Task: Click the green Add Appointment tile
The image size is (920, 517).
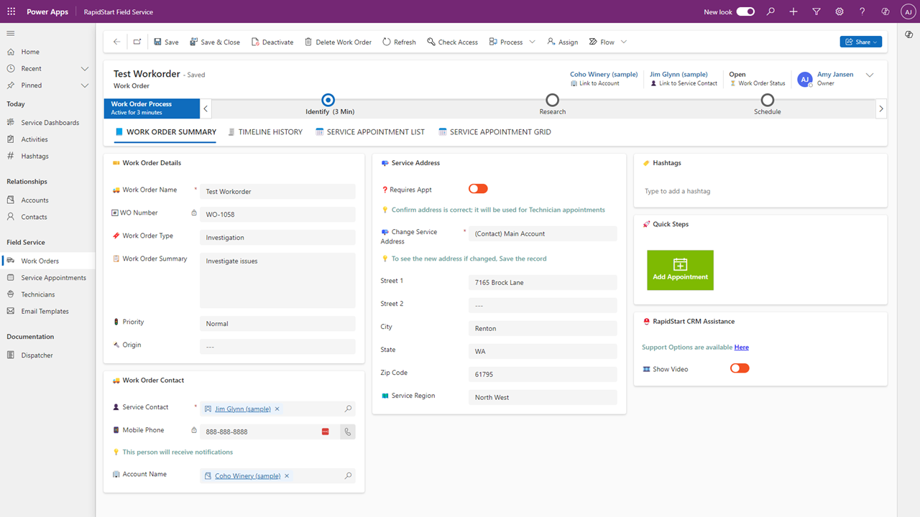Action: pos(680,270)
